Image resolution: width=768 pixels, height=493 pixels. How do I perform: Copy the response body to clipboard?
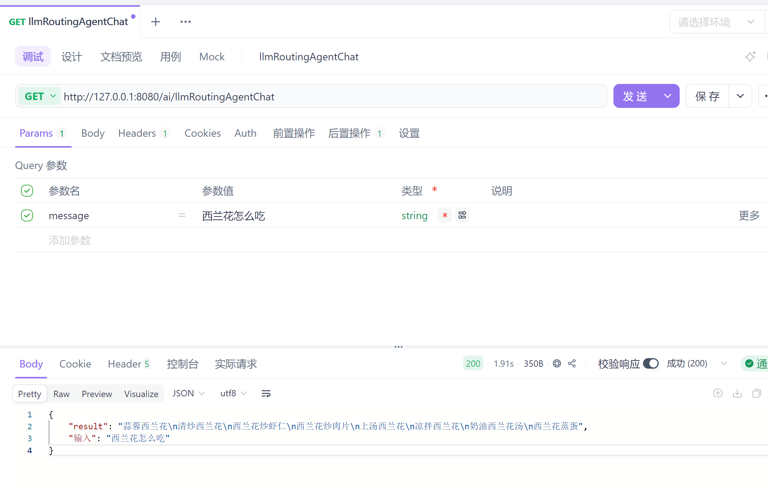757,393
